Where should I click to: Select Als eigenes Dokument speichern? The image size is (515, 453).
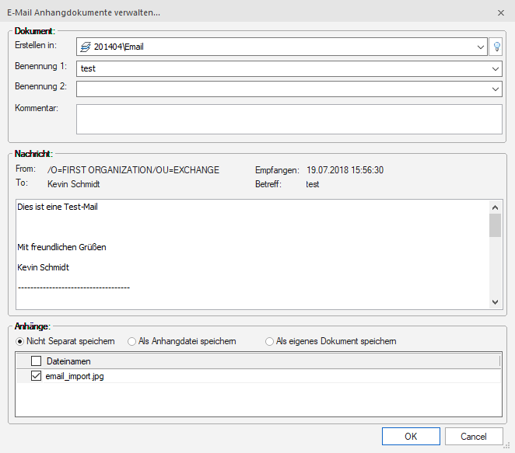(x=270, y=341)
